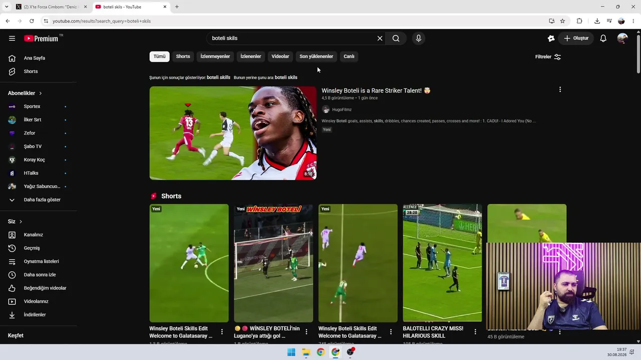Open the browser extensions puzzle icon
641x360 pixels.
point(579,21)
